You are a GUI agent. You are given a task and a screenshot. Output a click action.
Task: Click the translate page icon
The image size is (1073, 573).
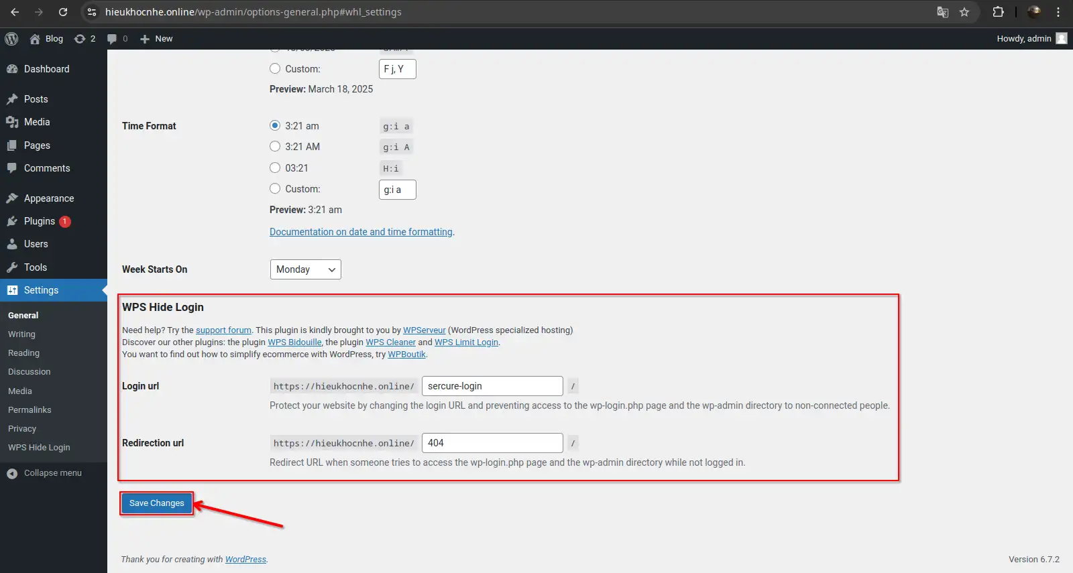click(943, 12)
